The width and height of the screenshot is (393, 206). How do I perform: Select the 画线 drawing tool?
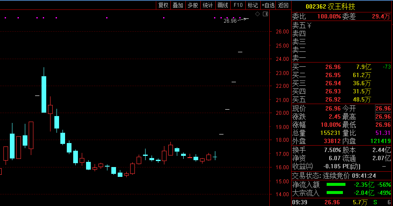click(223, 5)
